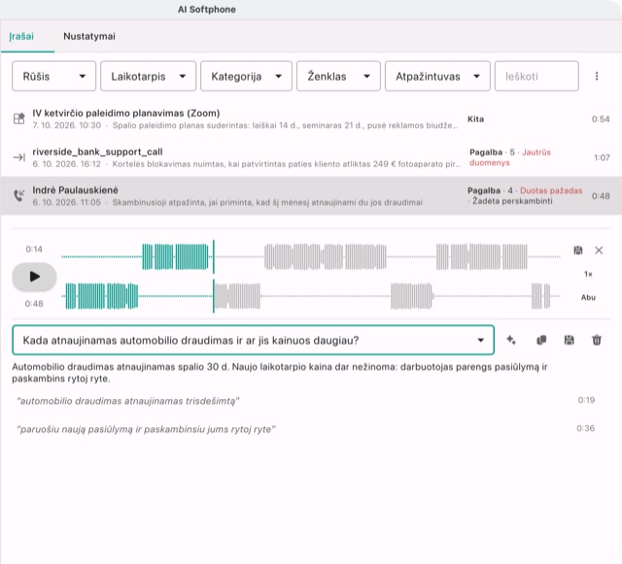
Task: Select the riverside_bank_support_call recording
Action: tap(311, 157)
